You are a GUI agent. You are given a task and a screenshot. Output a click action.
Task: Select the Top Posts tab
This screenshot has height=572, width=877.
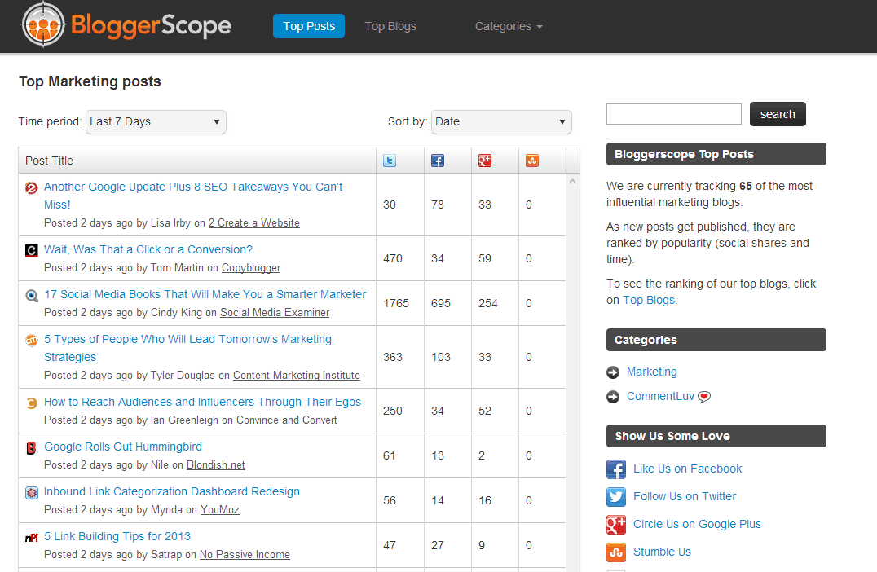click(x=309, y=26)
